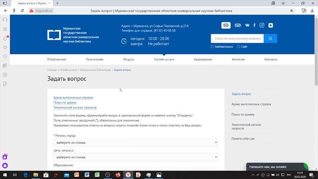This screenshot has height=179, width=318.
Task: Open Краеведение menu
Action: 203,60
